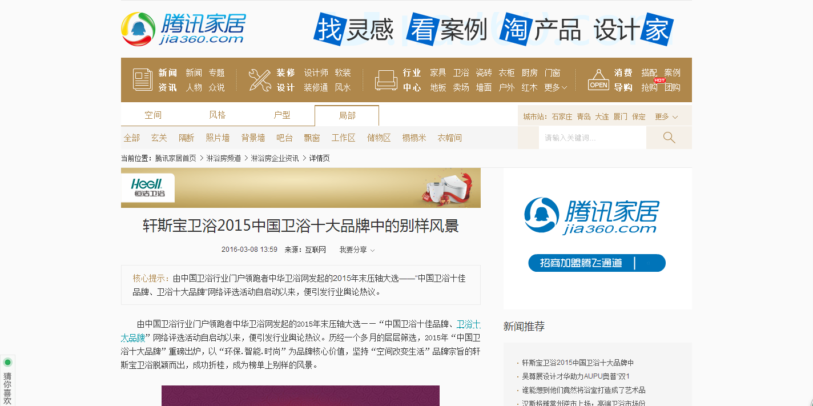The height and width of the screenshot is (406, 813).
Task: Click the sofa icon beside 行业中心
Action: point(386,80)
